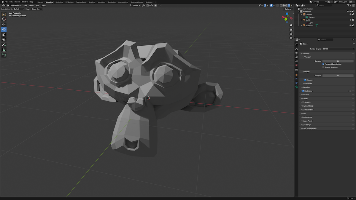356x200 pixels.
Task: Choose the Move tool
Action: (x=4, y=25)
